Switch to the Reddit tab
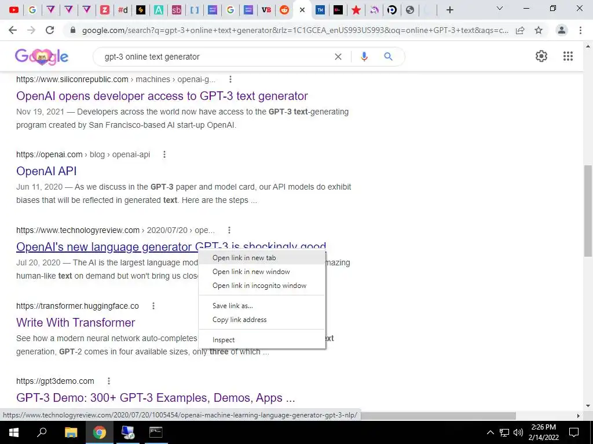The image size is (593, 444). pyautogui.click(x=284, y=10)
